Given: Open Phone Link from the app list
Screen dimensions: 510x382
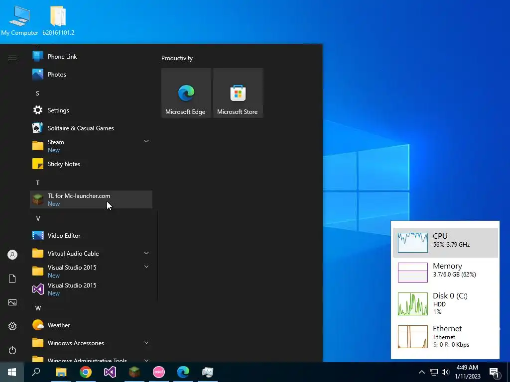Looking at the screenshot, I should pos(91,57).
